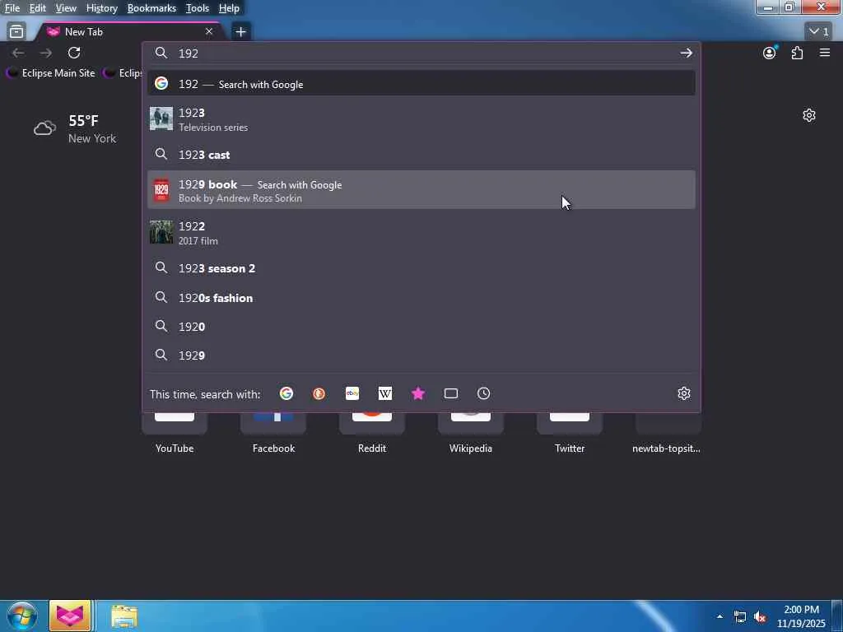Open the Reddit shortcut tile
The height and width of the screenshot is (632, 843).
pos(372,433)
